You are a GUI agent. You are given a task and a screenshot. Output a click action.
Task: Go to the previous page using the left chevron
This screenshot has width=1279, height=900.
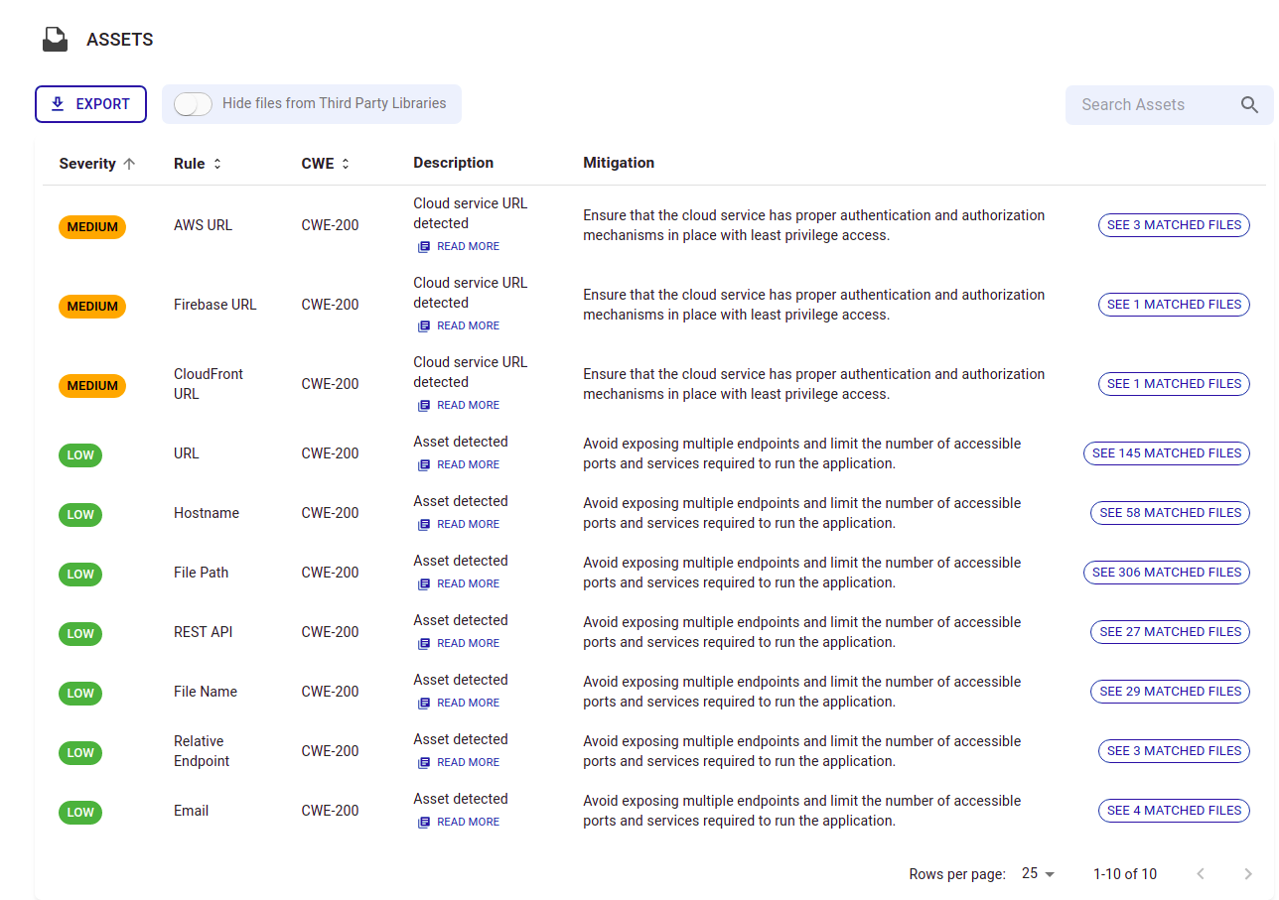pos(1201,874)
